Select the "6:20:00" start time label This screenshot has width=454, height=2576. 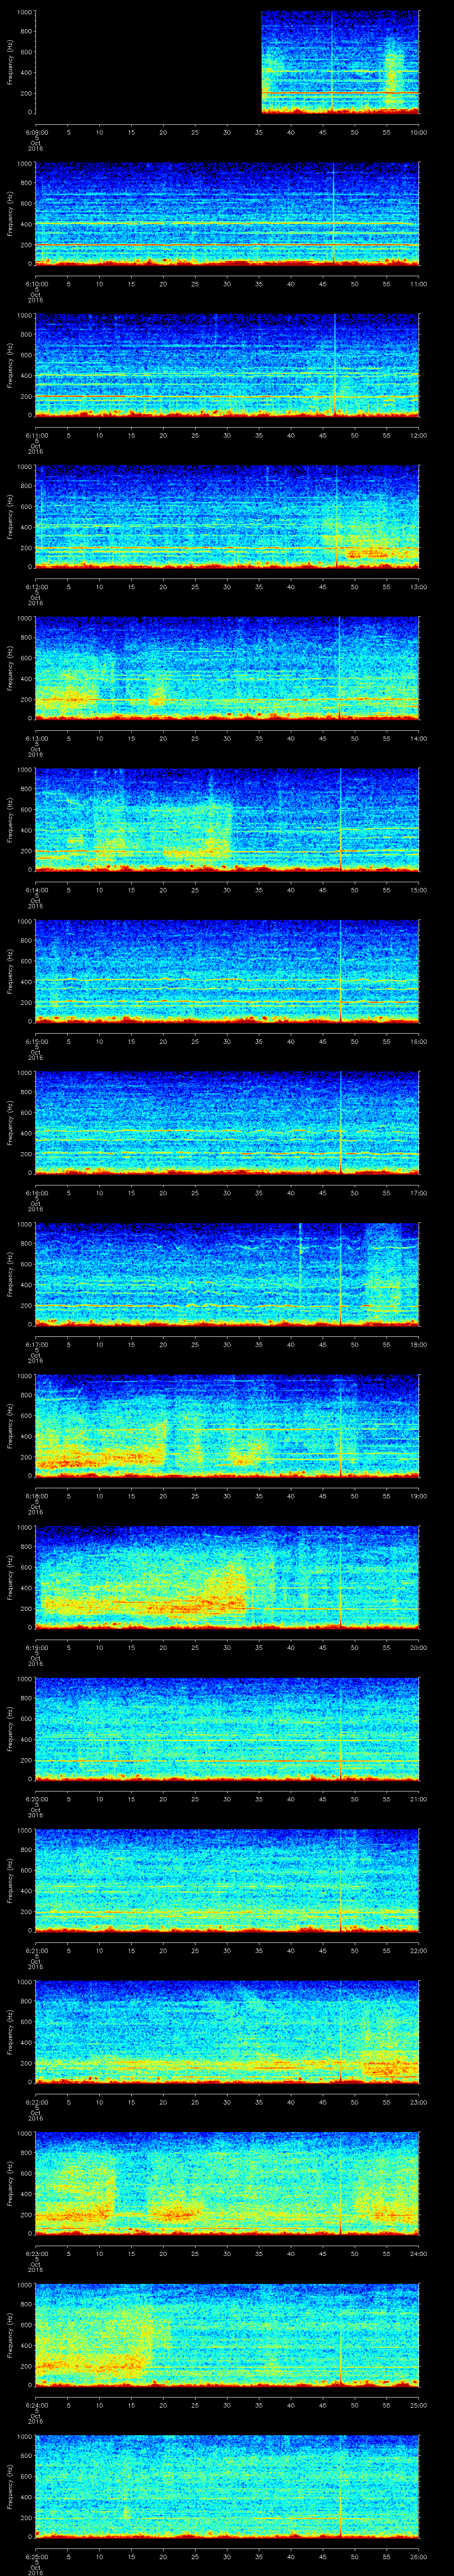tap(36, 1798)
